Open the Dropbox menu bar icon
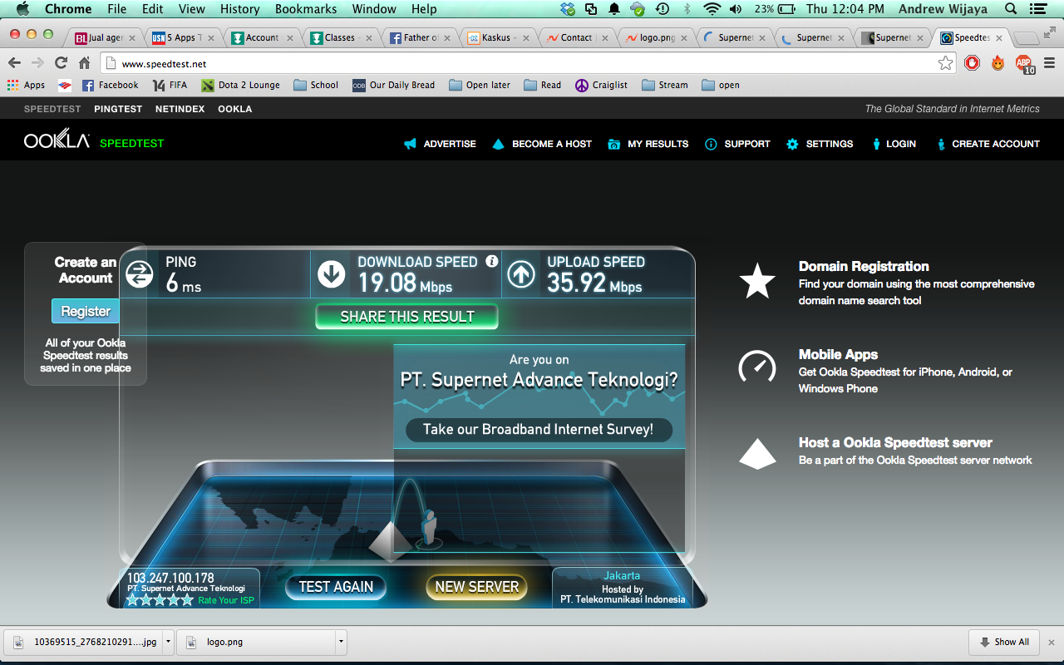 click(x=568, y=9)
